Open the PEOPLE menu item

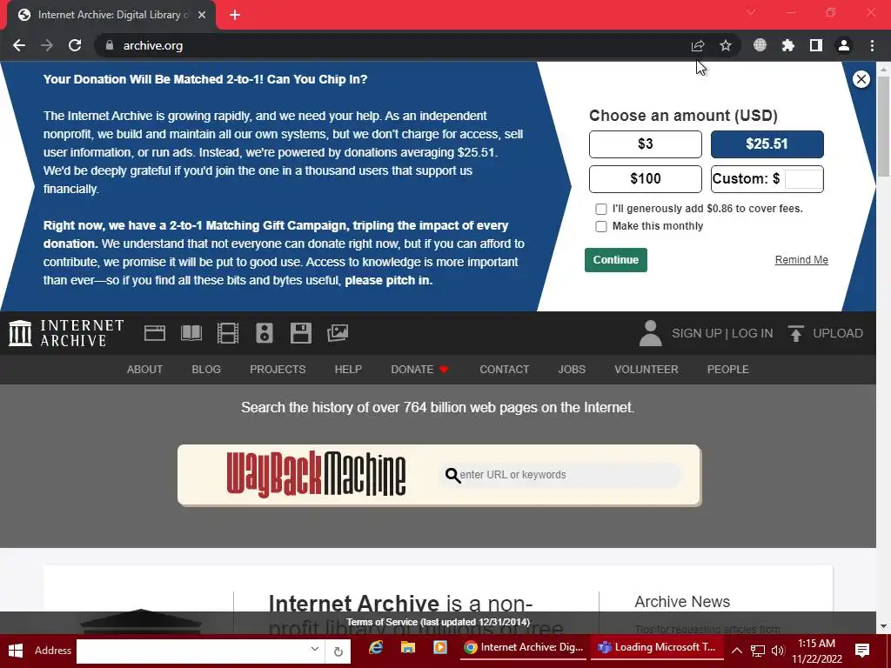728,369
